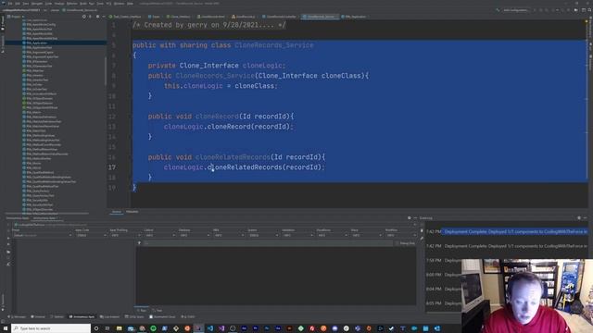Open the SOQL Query tool window tab
Image resolution: width=593 pixels, height=333 pixels.
134,316
